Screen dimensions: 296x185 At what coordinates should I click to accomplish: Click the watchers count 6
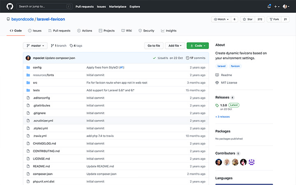point(234,19)
